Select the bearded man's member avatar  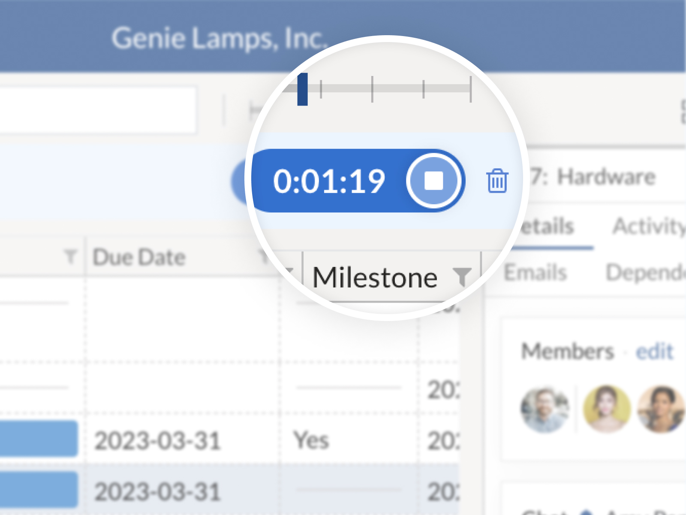545,409
